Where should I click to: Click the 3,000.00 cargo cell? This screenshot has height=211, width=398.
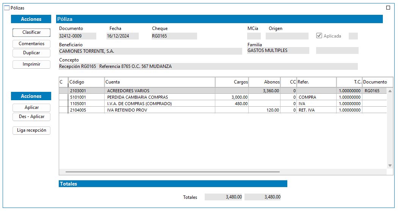pos(232,97)
